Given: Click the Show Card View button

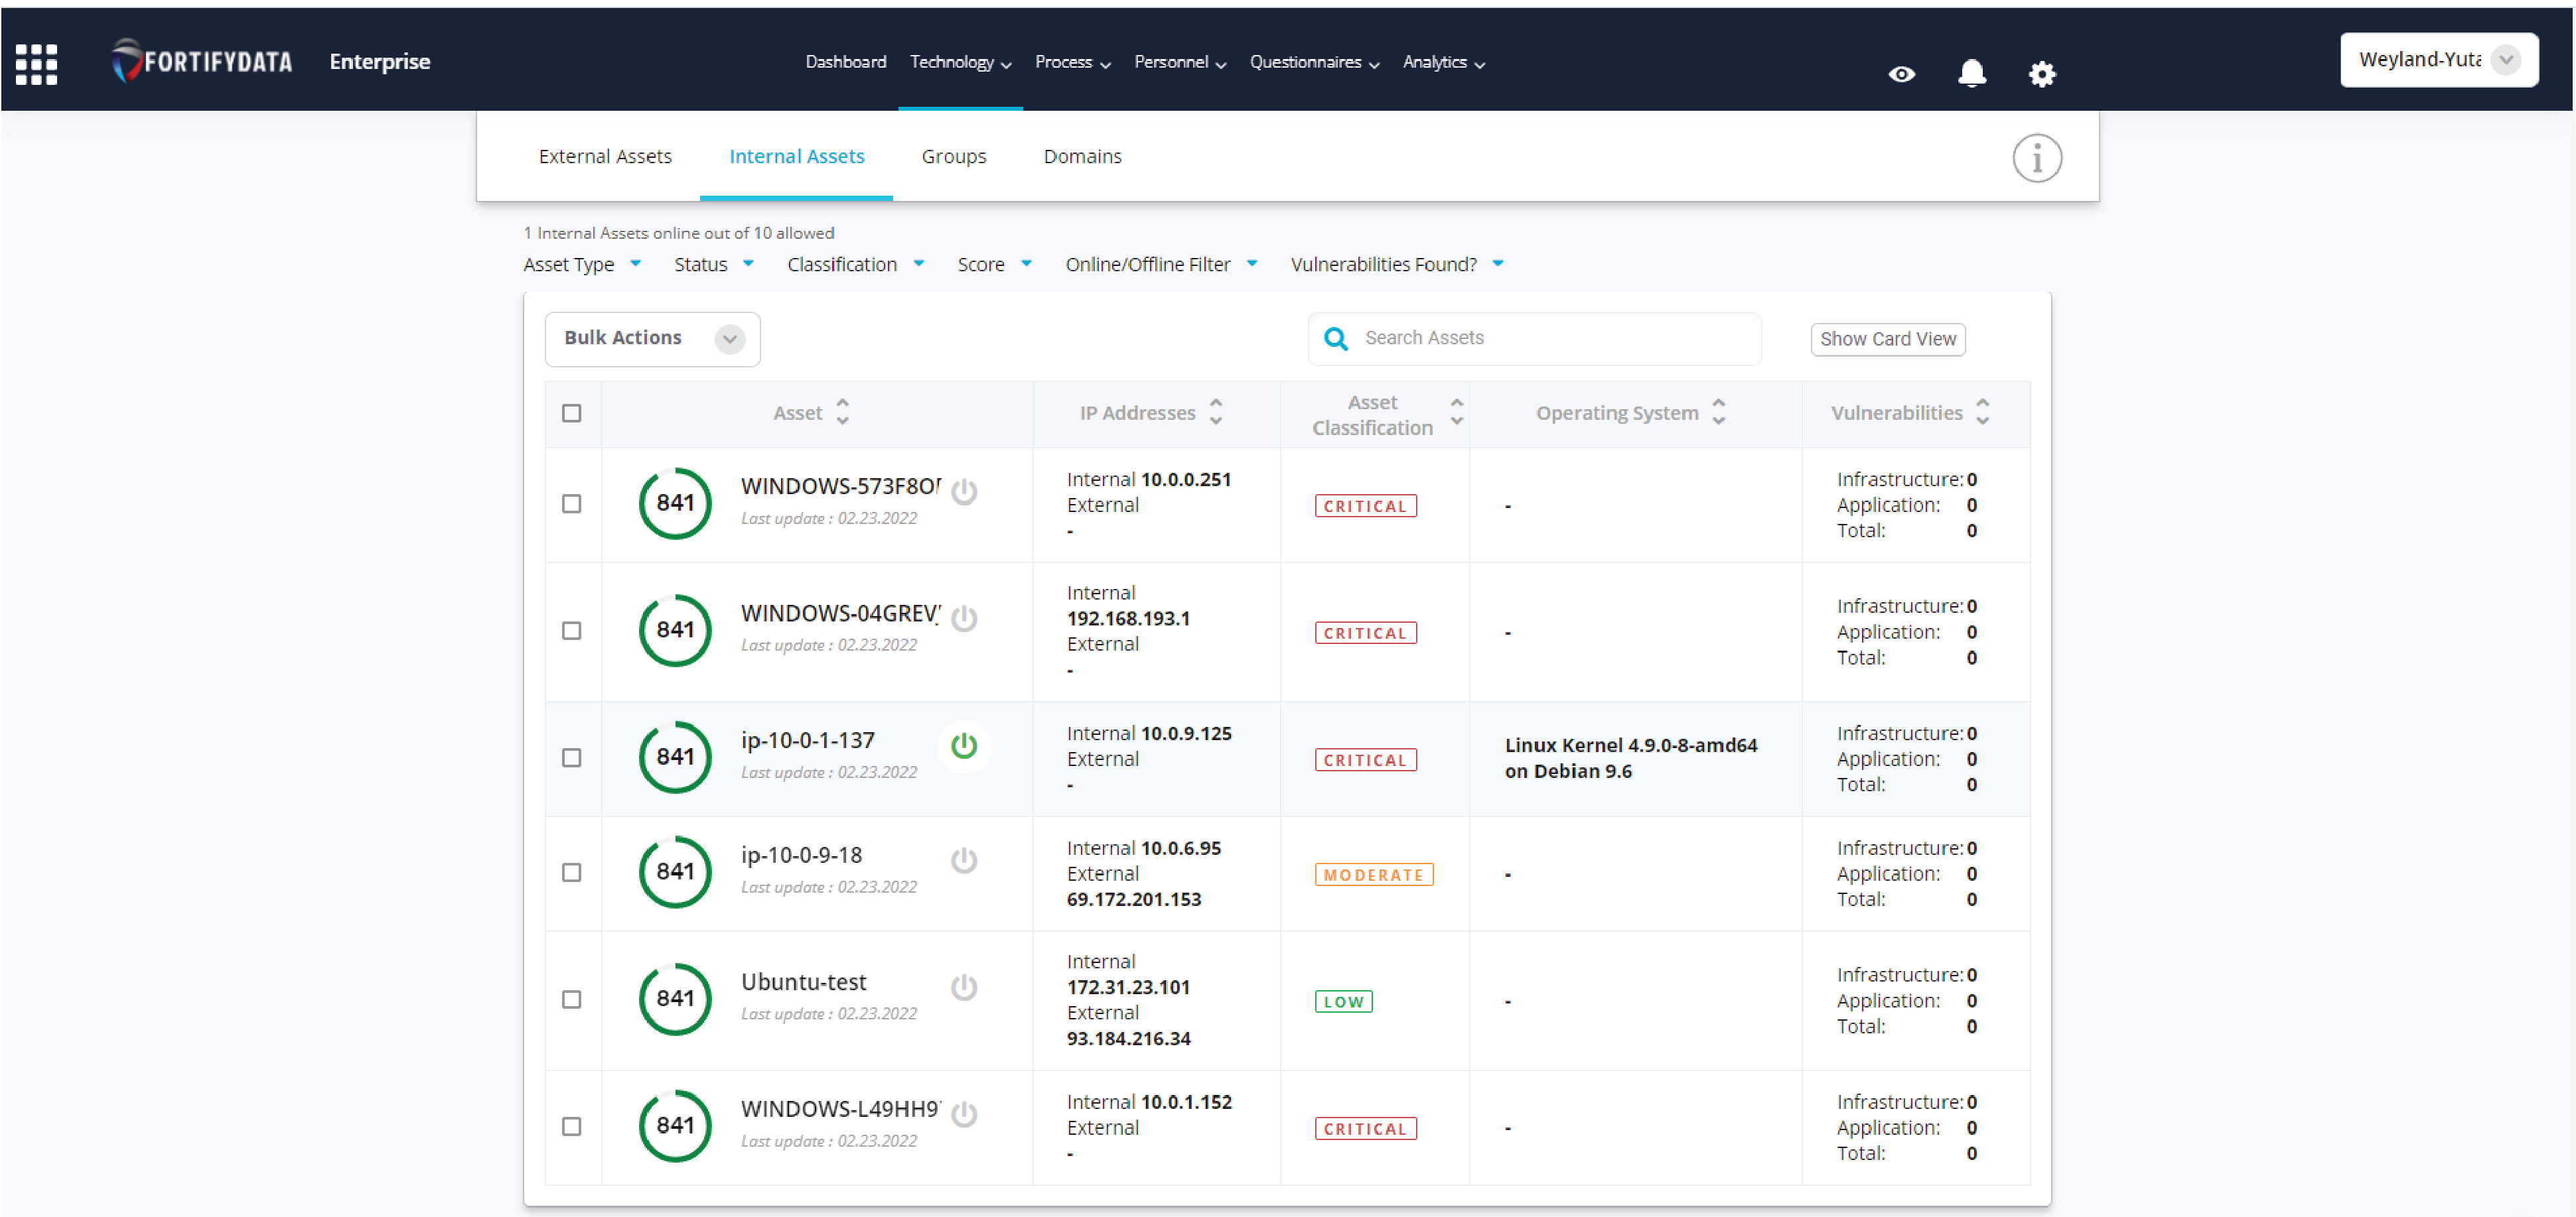Looking at the screenshot, I should tap(1887, 339).
